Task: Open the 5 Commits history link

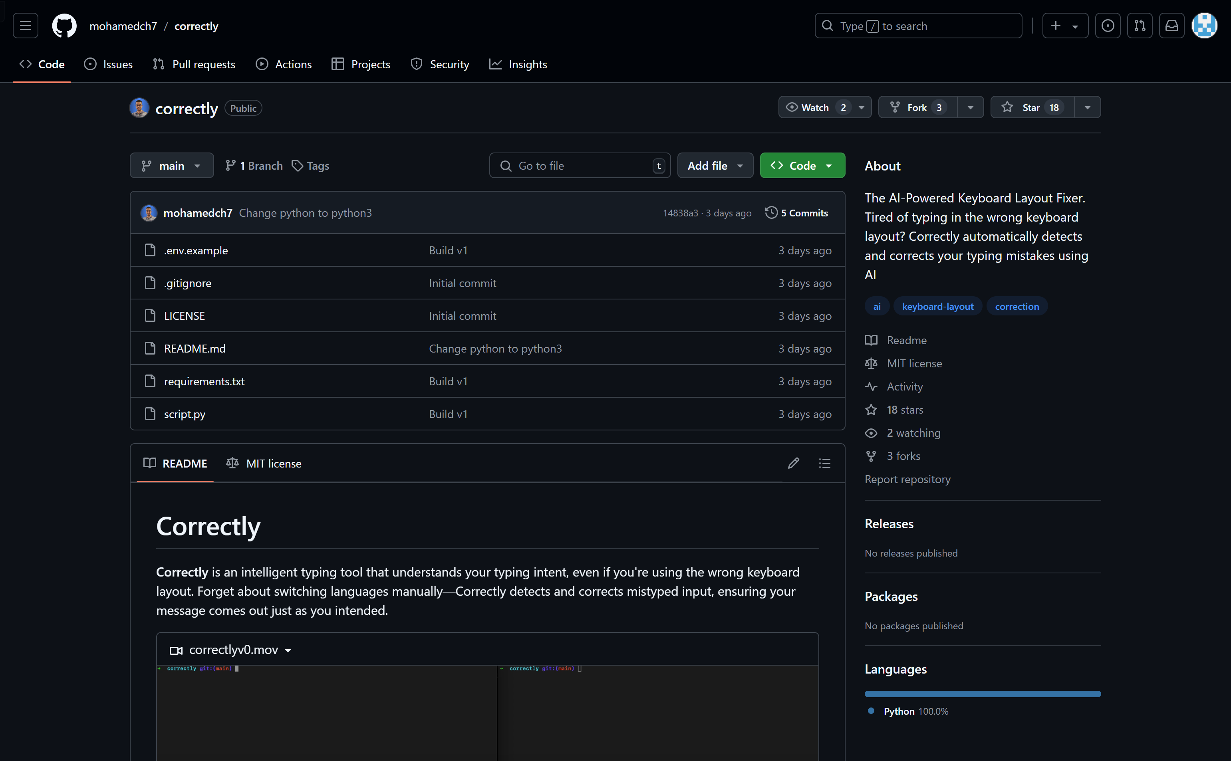Action: (796, 213)
